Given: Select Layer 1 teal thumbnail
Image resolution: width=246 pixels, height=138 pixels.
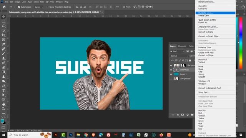Looking at the screenshot, I should click(x=176, y=74).
